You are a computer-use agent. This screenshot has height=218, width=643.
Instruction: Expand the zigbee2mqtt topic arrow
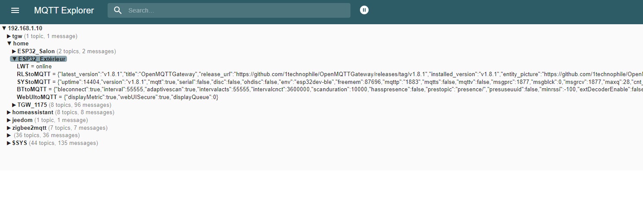tap(9, 128)
